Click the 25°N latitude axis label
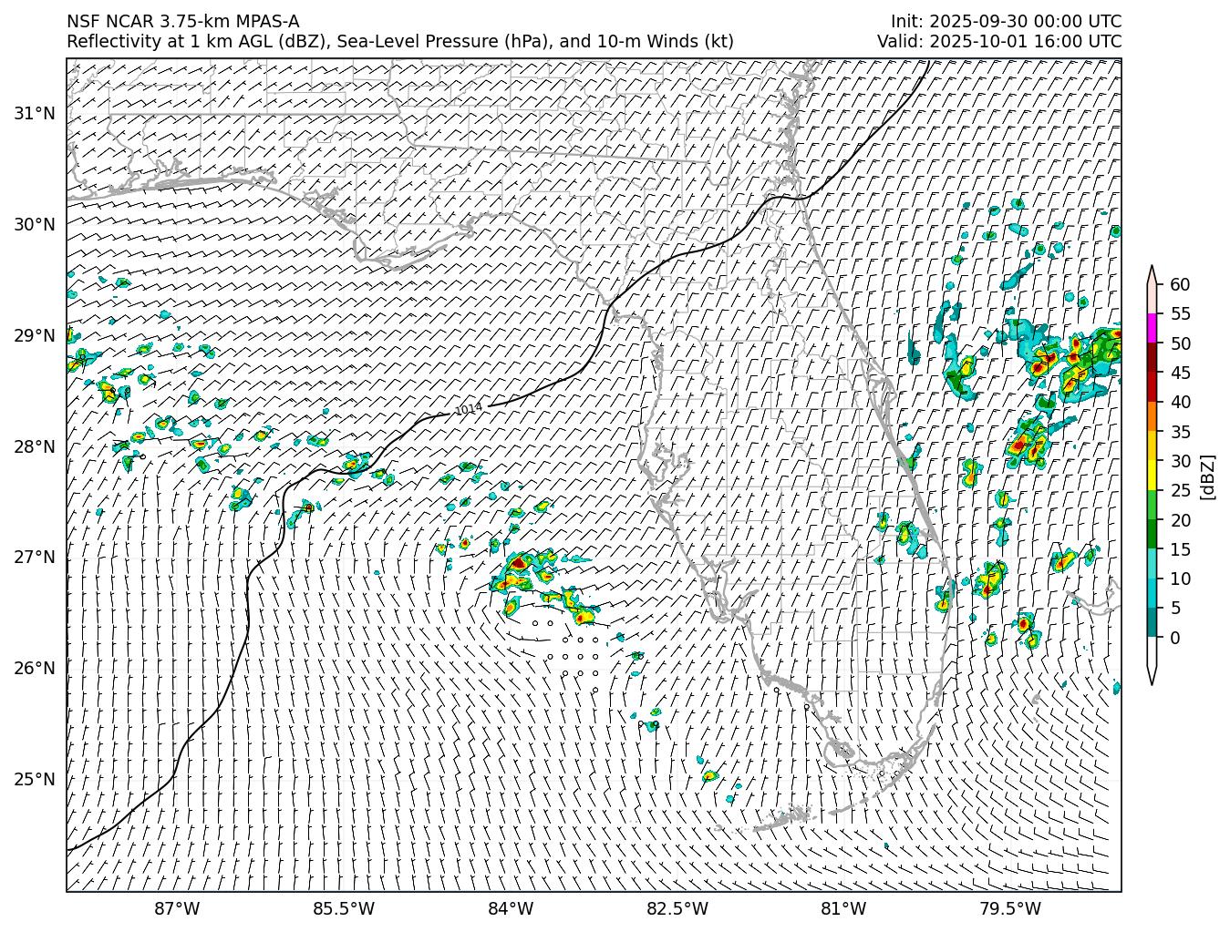This screenshot has height=932, width=1230. (x=35, y=780)
